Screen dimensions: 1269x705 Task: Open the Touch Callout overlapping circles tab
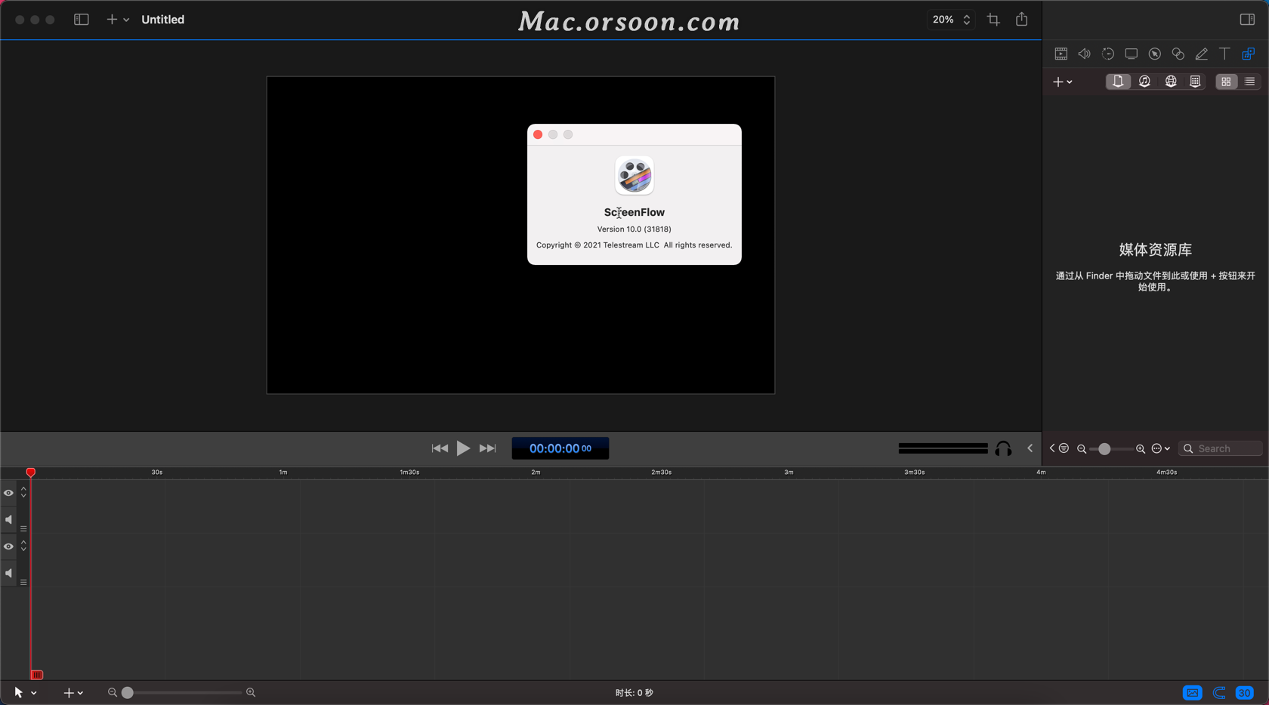tap(1178, 54)
